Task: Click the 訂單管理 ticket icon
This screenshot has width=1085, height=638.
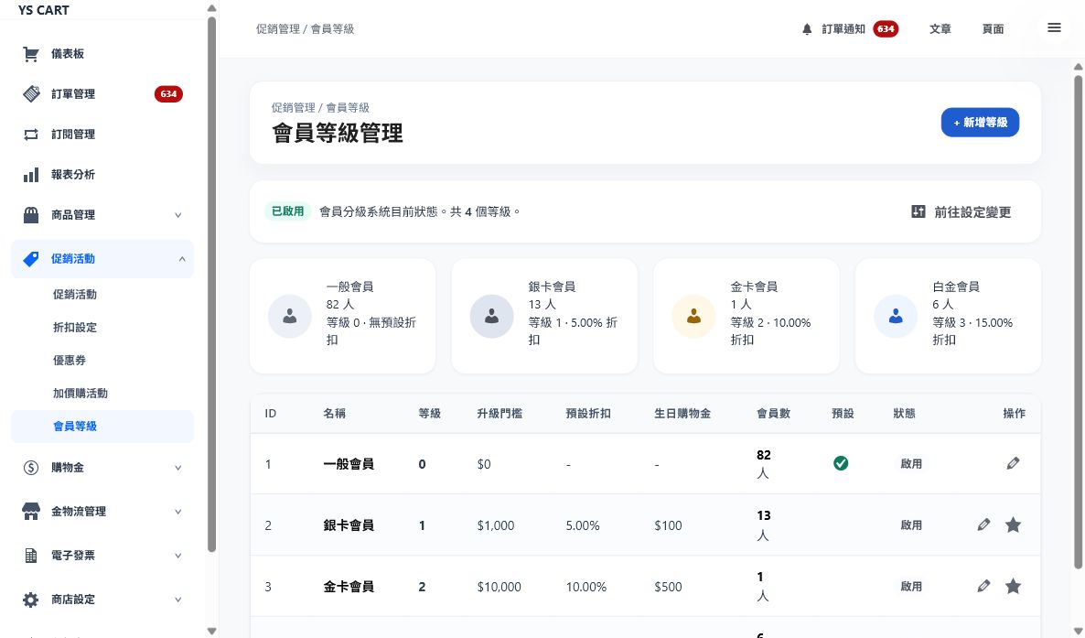Action: pos(31,93)
